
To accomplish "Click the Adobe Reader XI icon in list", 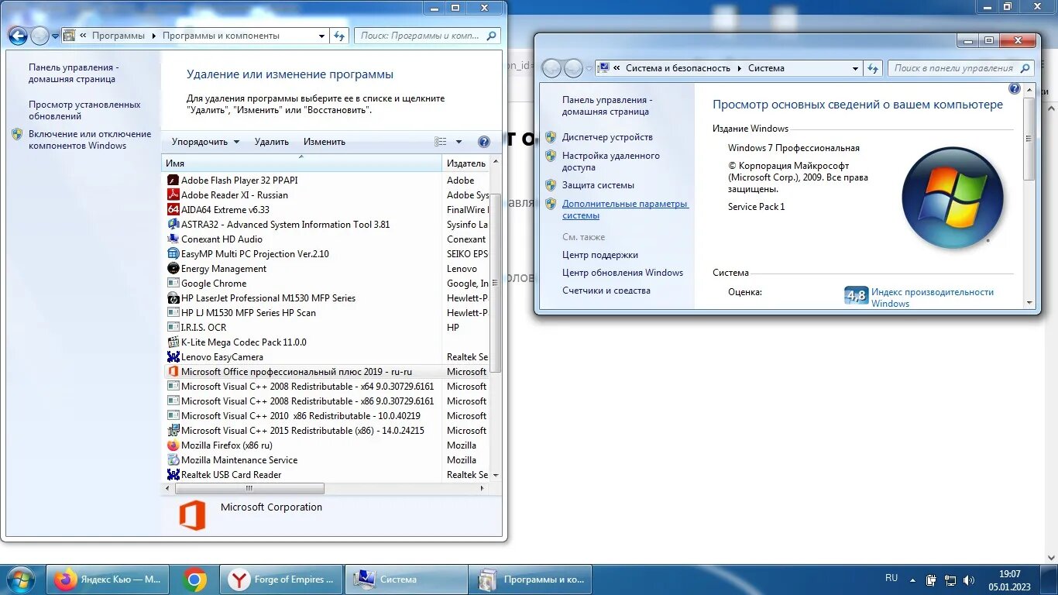I will click(x=173, y=194).
